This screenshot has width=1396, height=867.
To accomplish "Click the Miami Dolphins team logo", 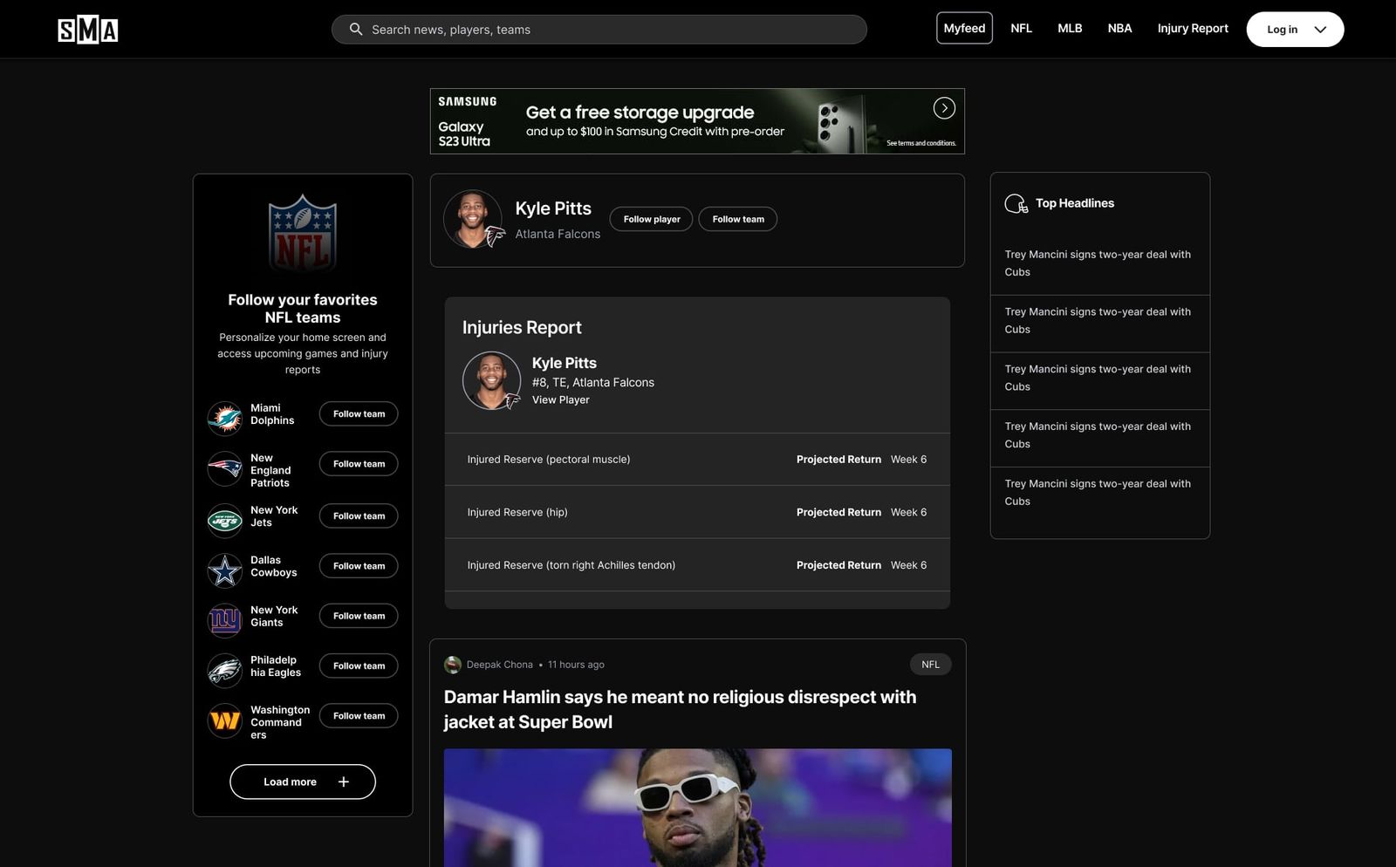I will [225, 419].
